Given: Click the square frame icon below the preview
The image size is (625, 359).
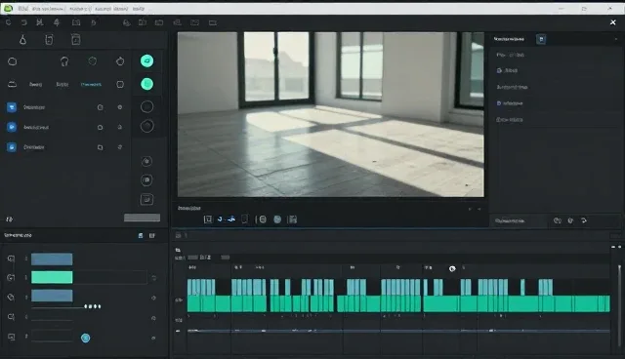Looking at the screenshot, I should pyautogui.click(x=208, y=219).
